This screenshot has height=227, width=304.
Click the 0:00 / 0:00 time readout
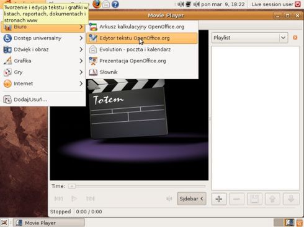point(89,212)
